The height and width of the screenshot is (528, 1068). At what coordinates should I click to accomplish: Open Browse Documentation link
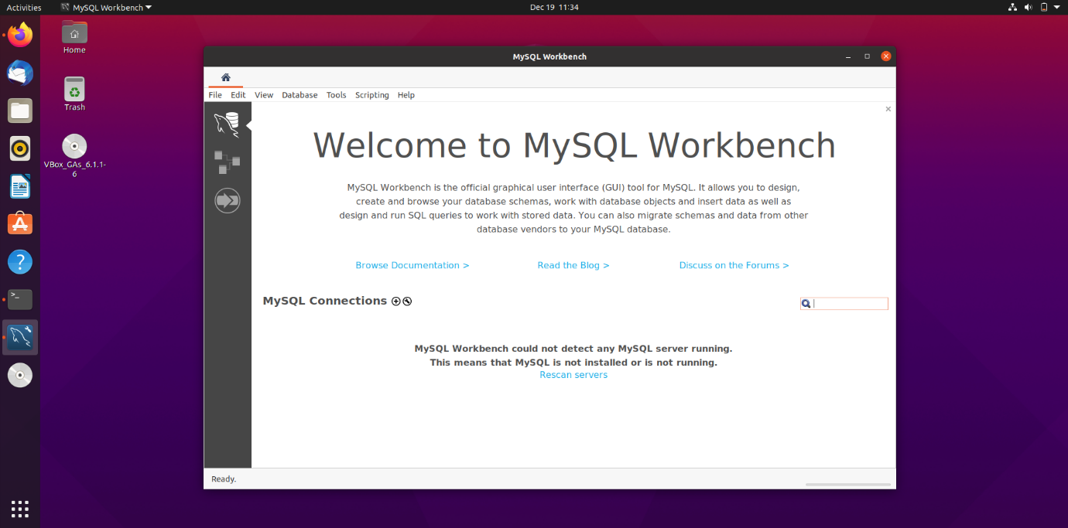click(x=412, y=264)
